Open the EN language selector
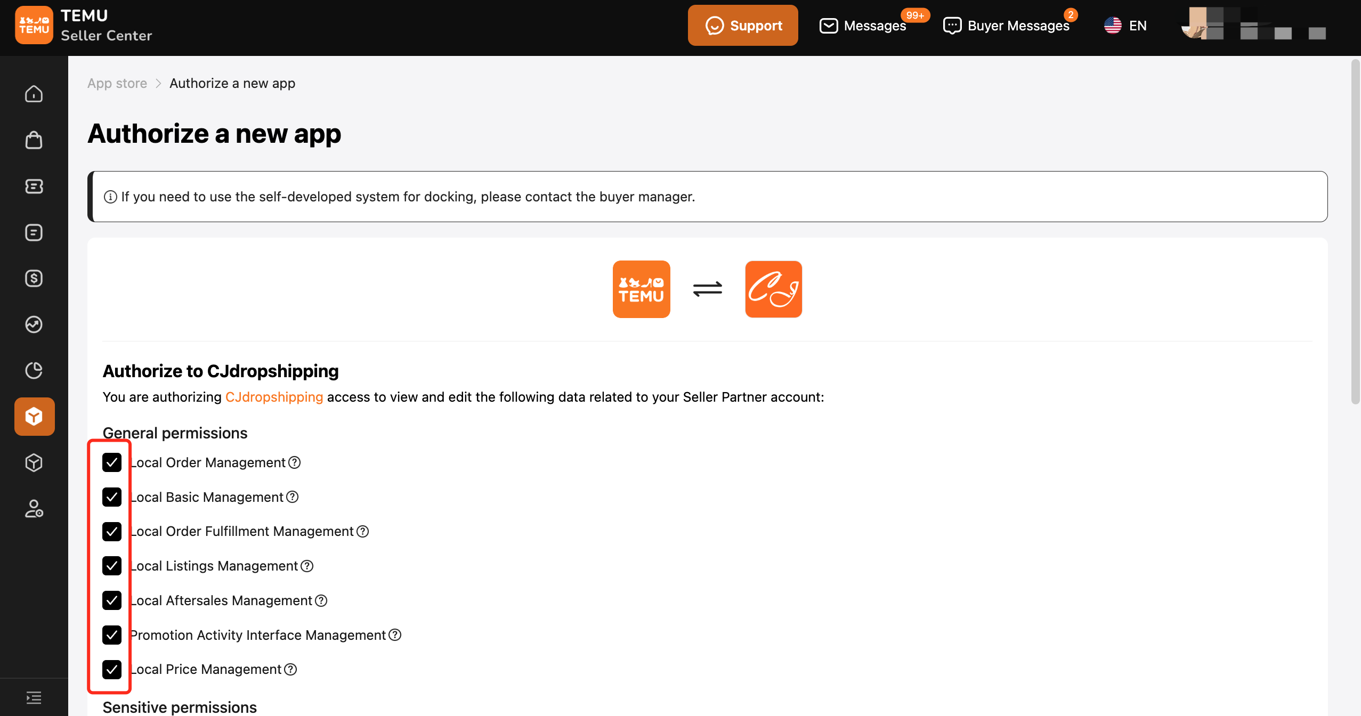The height and width of the screenshot is (716, 1361). [x=1125, y=26]
